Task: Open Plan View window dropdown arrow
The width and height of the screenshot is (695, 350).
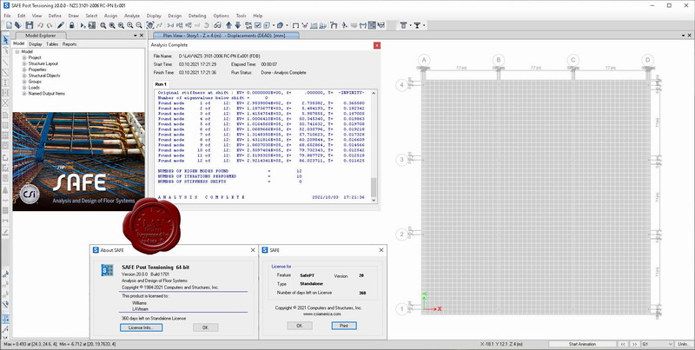Action: point(683,36)
